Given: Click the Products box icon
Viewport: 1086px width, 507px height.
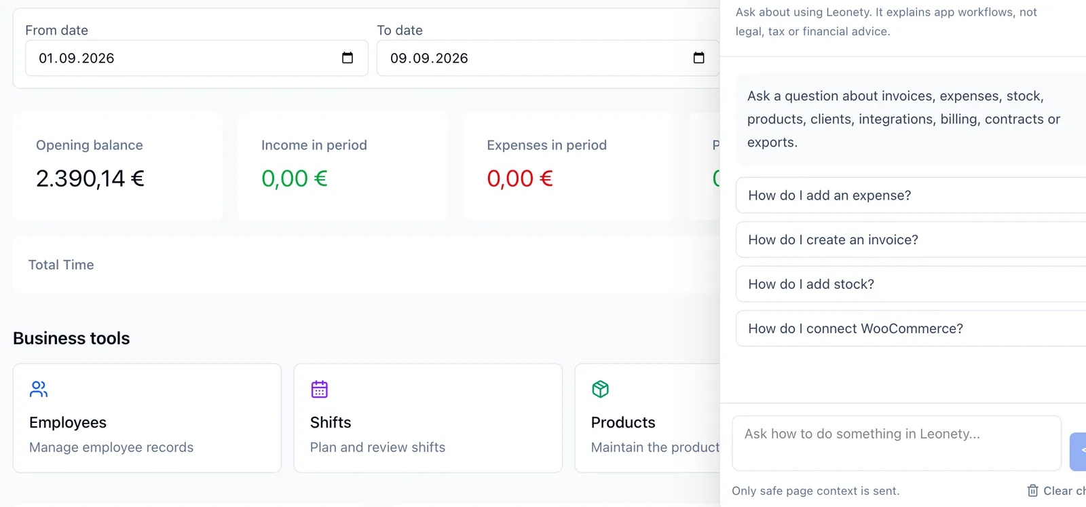Looking at the screenshot, I should pos(600,389).
